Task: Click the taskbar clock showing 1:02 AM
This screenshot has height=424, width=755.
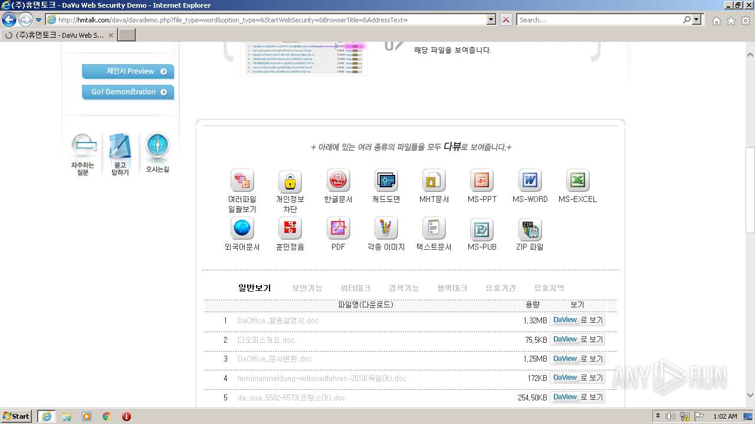Action: click(725, 416)
